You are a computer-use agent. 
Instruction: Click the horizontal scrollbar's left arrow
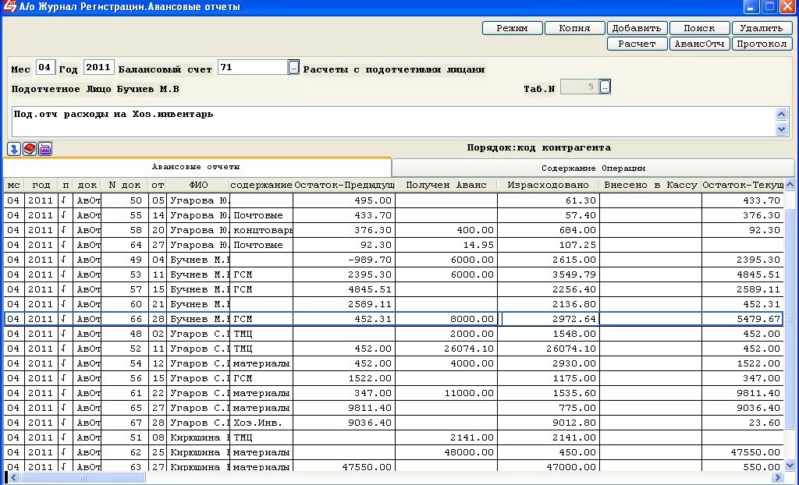tap(13, 478)
